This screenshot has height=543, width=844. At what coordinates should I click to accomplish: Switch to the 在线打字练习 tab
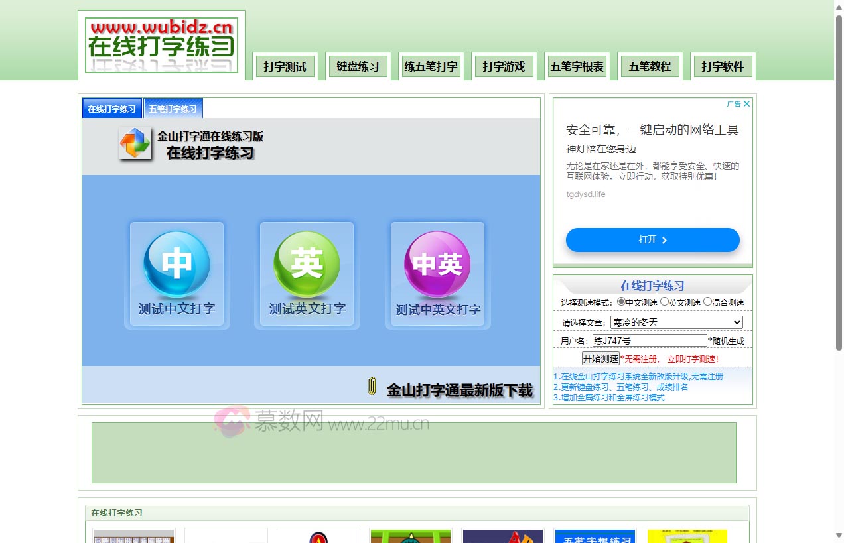click(112, 109)
